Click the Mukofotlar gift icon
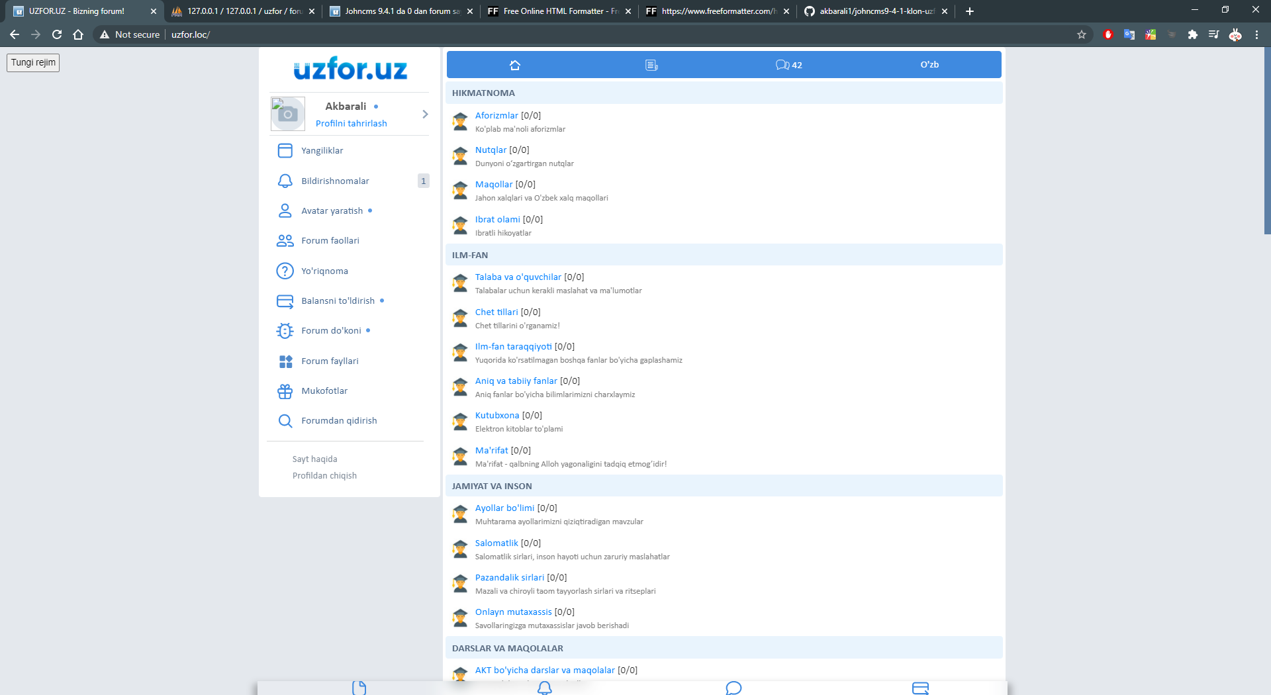 [285, 391]
